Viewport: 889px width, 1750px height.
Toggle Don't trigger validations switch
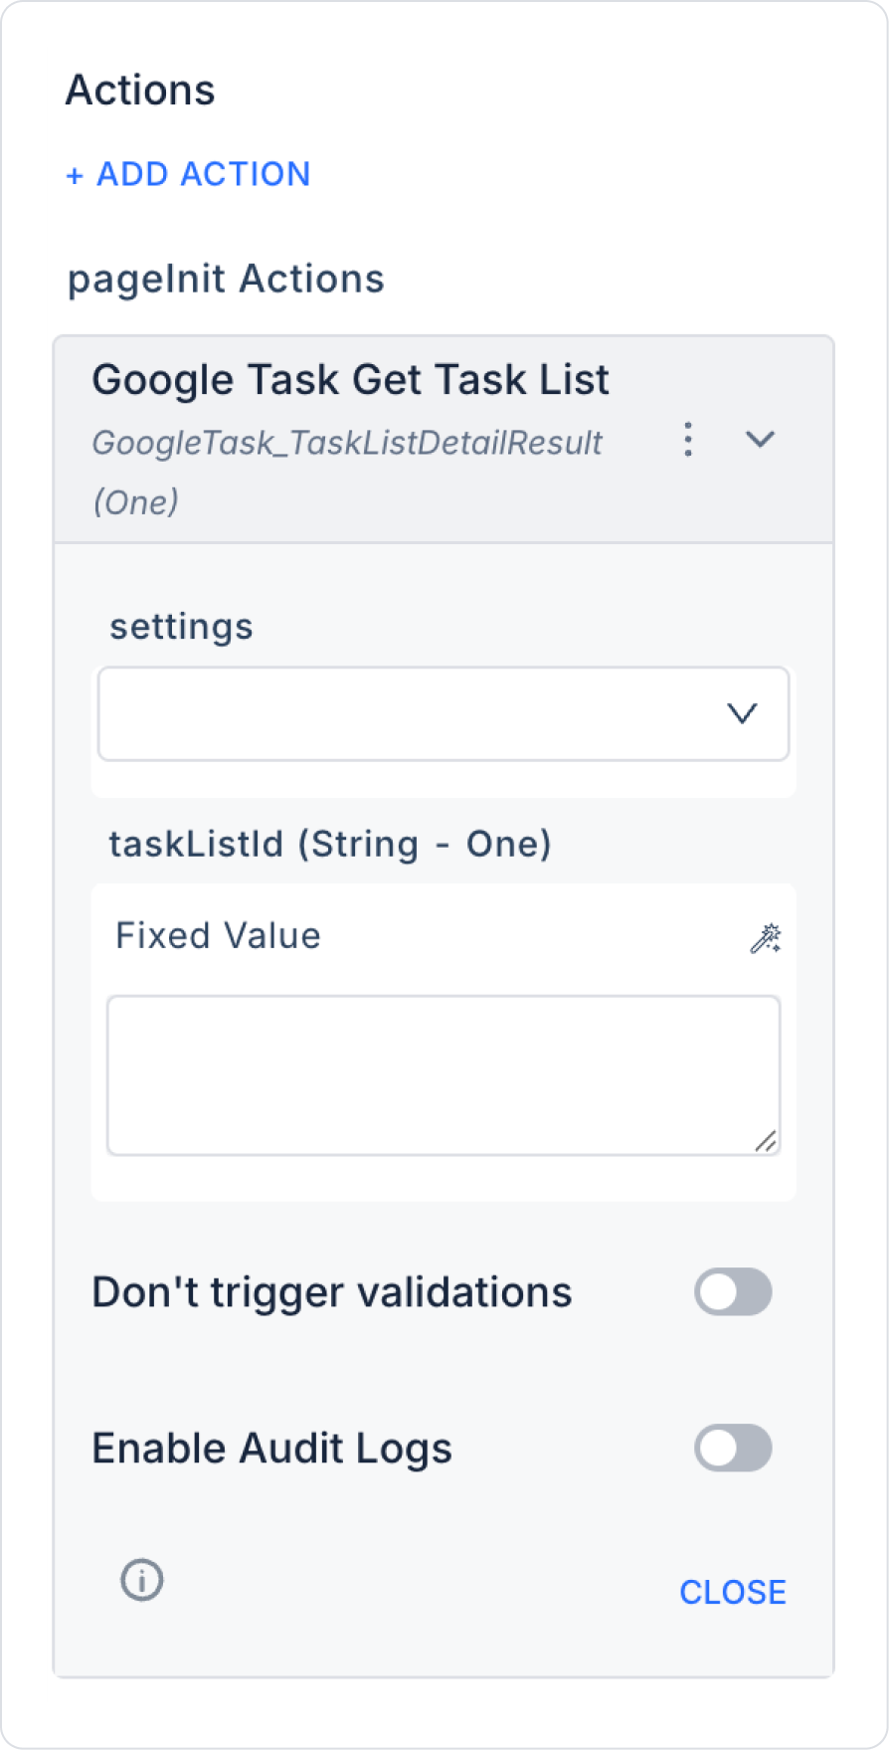[733, 1292]
